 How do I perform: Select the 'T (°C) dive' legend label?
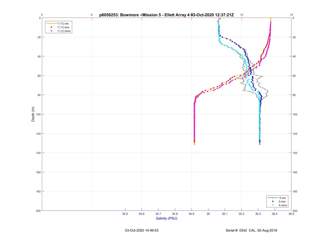click(x=63, y=27)
